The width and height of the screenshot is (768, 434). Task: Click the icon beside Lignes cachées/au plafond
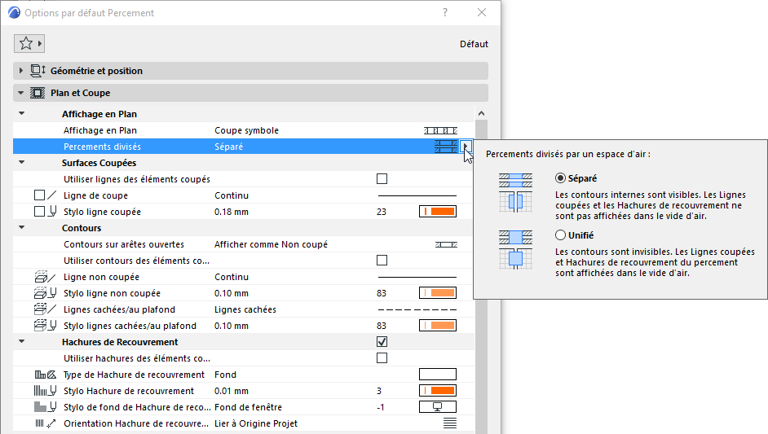pos(45,309)
